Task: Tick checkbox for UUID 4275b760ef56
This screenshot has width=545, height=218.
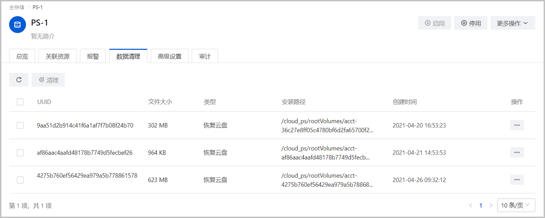Action: 20,180
